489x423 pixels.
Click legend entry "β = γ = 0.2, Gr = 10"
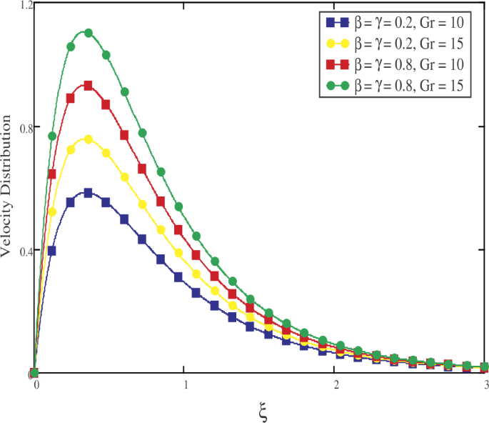395,23
